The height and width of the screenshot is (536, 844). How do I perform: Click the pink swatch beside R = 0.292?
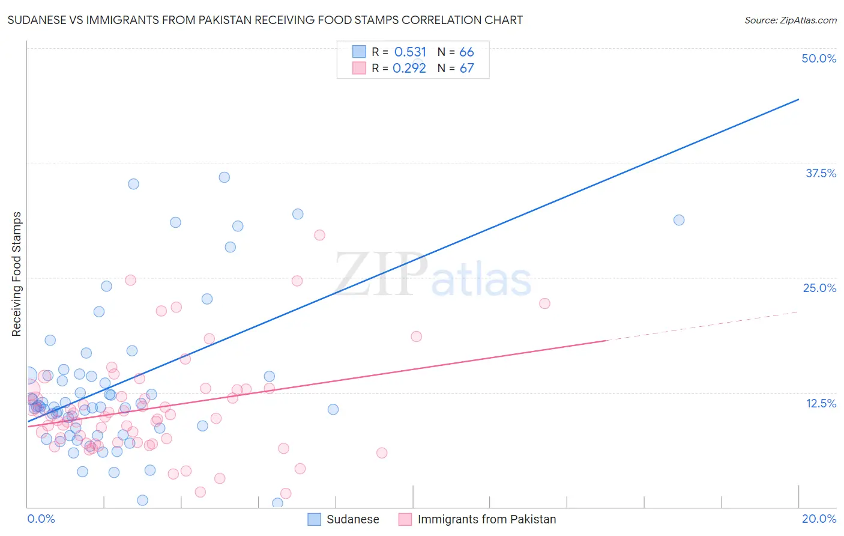359,68
